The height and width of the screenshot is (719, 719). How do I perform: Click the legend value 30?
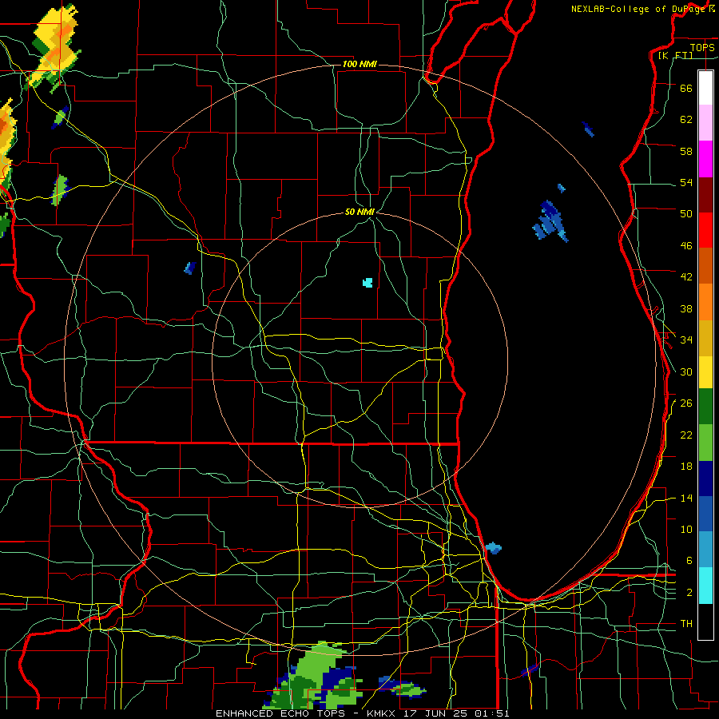point(686,371)
